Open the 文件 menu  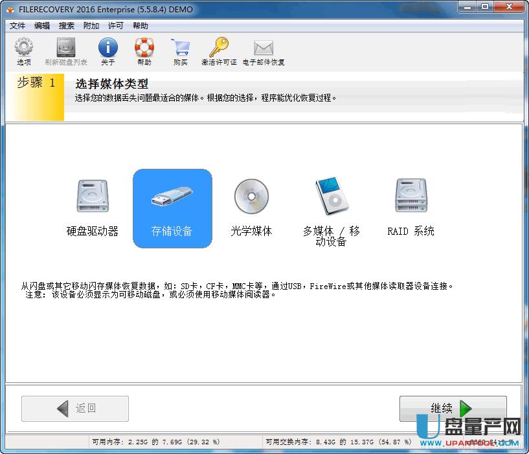coord(17,26)
